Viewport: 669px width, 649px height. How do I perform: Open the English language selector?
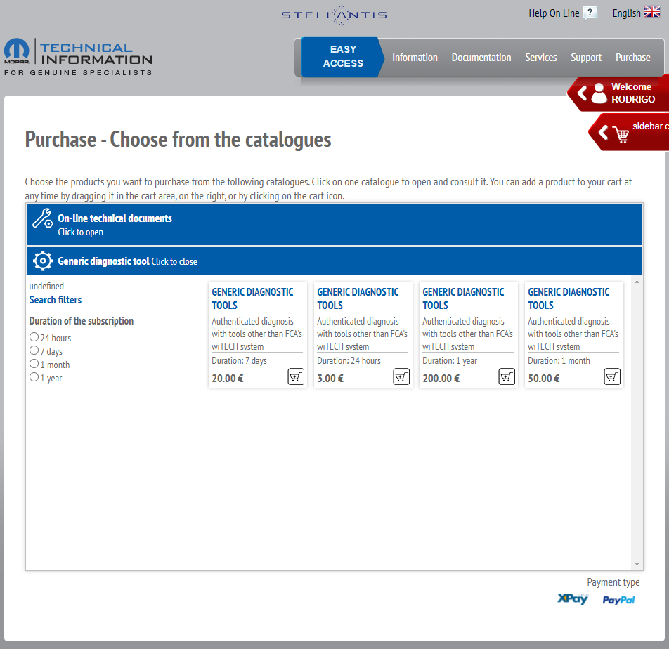[636, 13]
